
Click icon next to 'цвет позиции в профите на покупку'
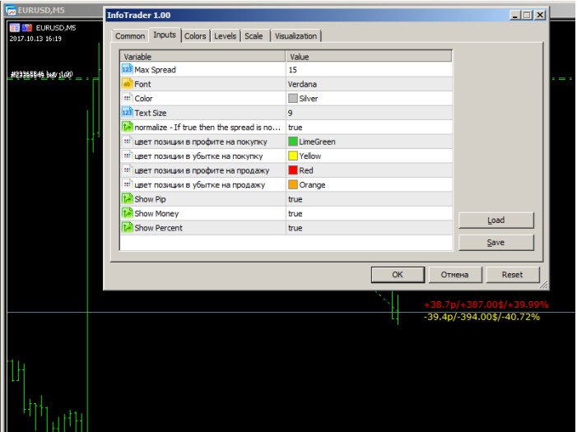point(127,141)
